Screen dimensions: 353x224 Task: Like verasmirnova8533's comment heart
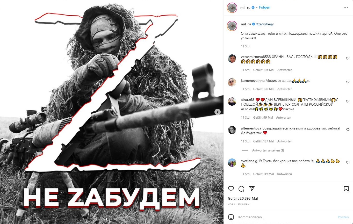click(348, 58)
